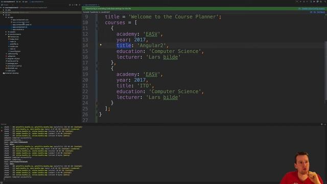The height and width of the screenshot is (184, 327).
Task: Open tsconfig.json under src
Action: coord(15,51)
